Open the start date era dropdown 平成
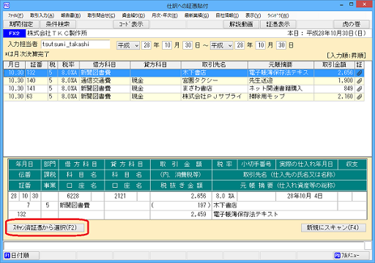The height and width of the screenshot is (263, 375). coord(128,45)
